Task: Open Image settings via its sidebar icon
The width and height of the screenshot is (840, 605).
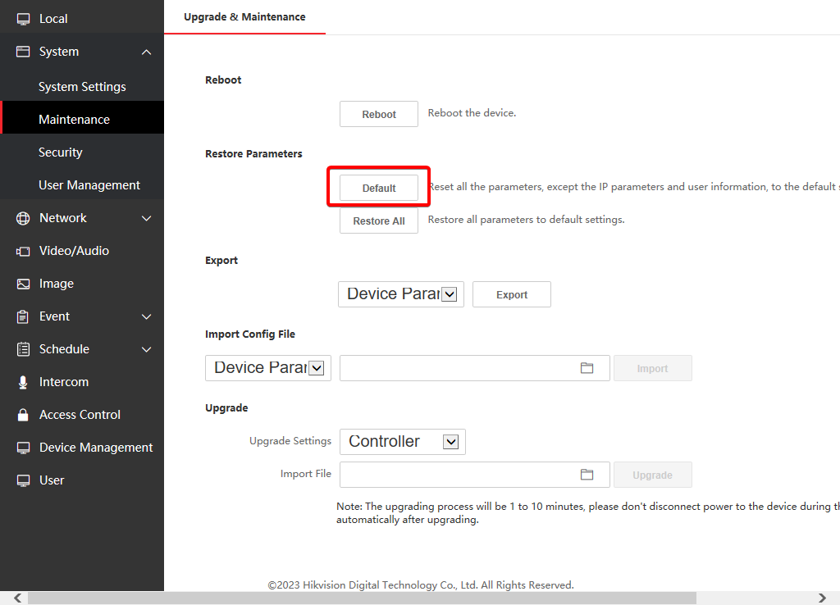Action: coord(22,284)
